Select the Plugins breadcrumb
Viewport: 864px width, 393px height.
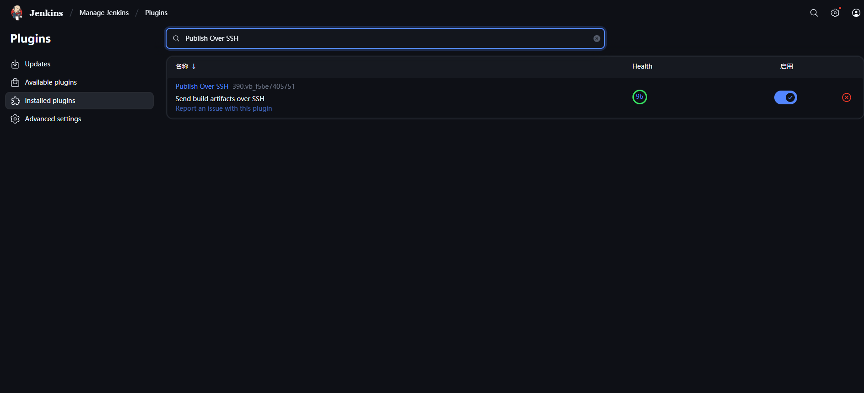point(156,13)
